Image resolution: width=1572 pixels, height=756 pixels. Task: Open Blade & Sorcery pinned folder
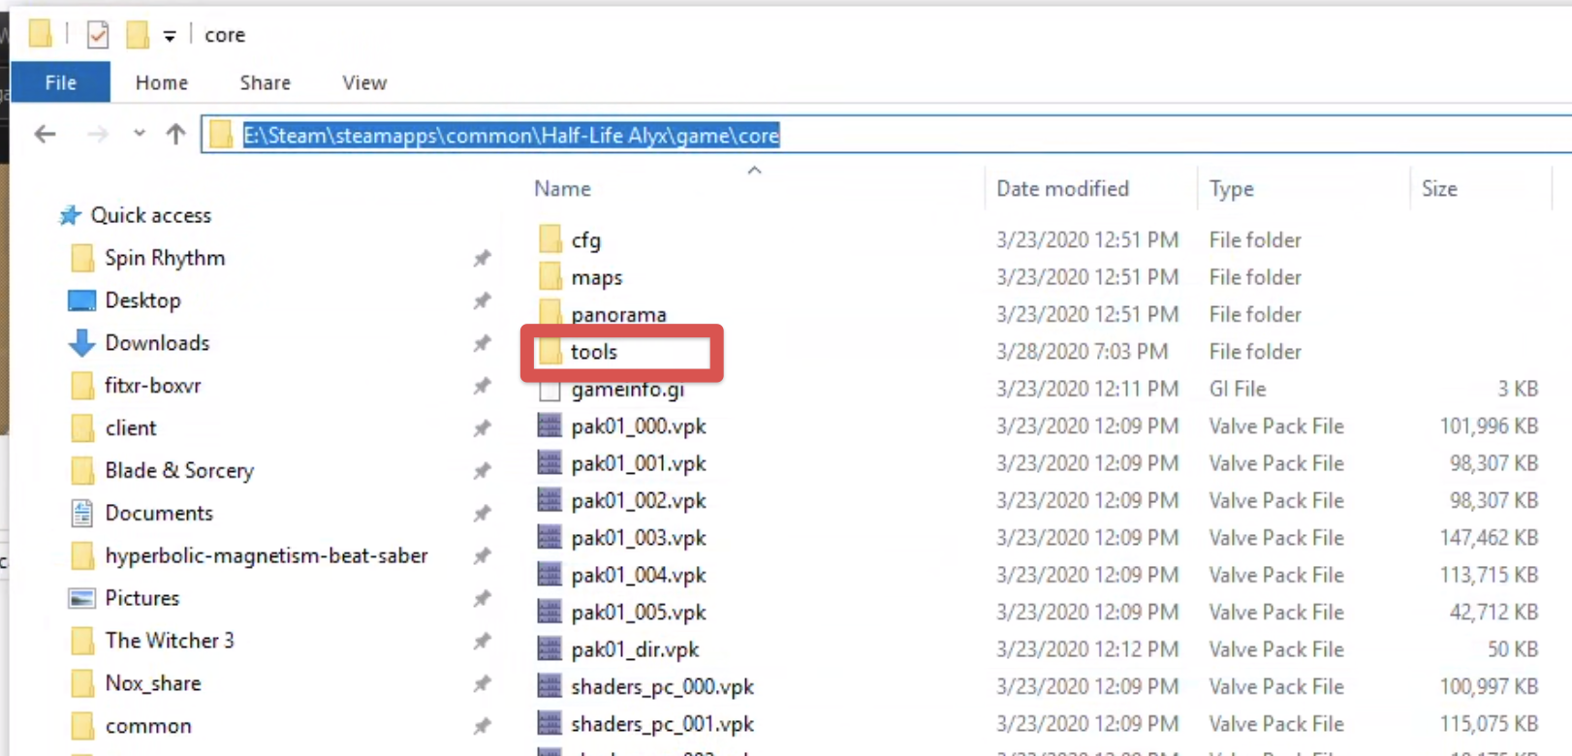(179, 471)
